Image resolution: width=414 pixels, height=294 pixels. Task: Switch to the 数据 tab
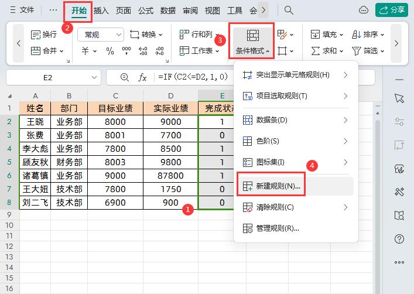(x=168, y=11)
